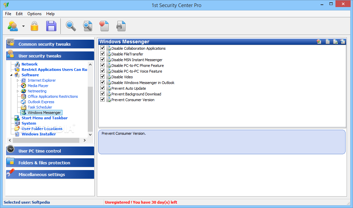Image resolution: width=353 pixels, height=208 pixels.
Task: Select Restrict Applications Users Can Run
Action: pyautogui.click(x=54, y=70)
